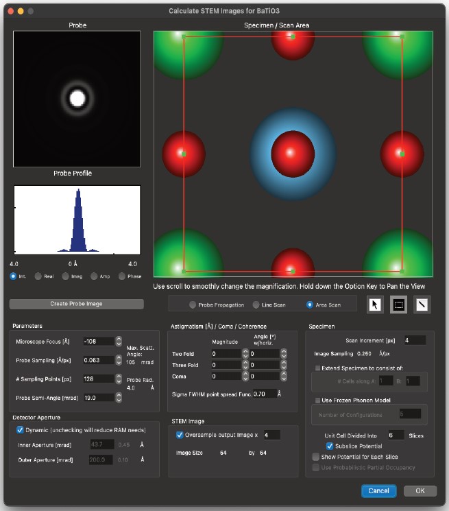This screenshot has width=449, height=511.
Task: Select the rectangular area selection tool
Action: click(x=398, y=305)
